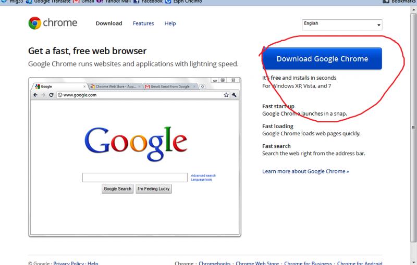The image size is (417, 265).
Task: Expand the English language dropdown
Action: [x=342, y=24]
